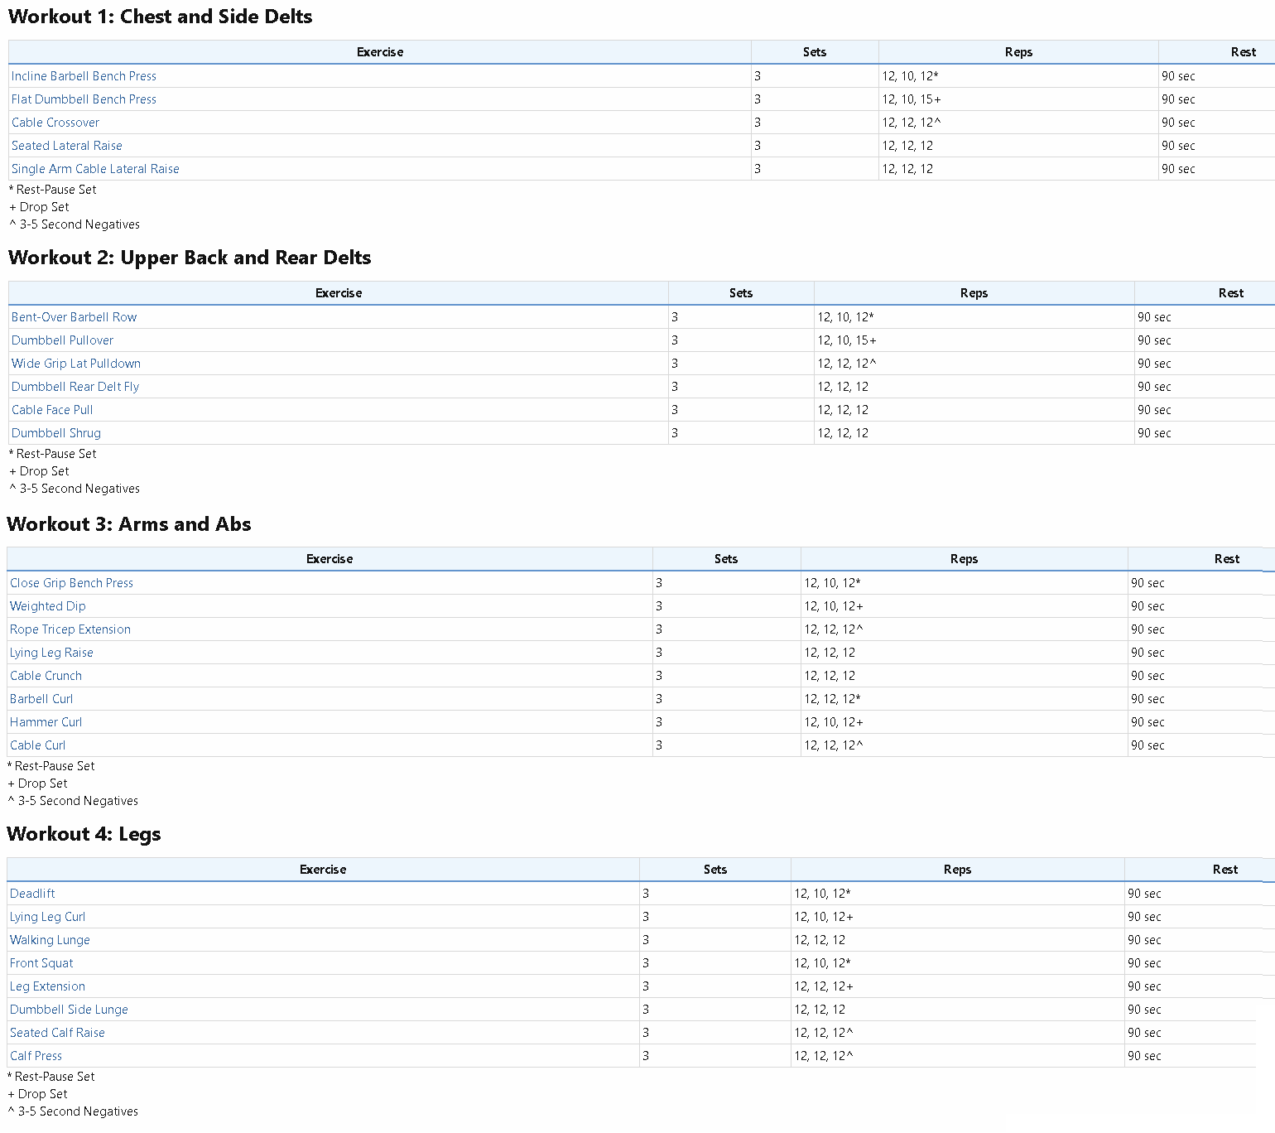Open the Wide Grip Lat Pulldown link

pyautogui.click(x=76, y=364)
